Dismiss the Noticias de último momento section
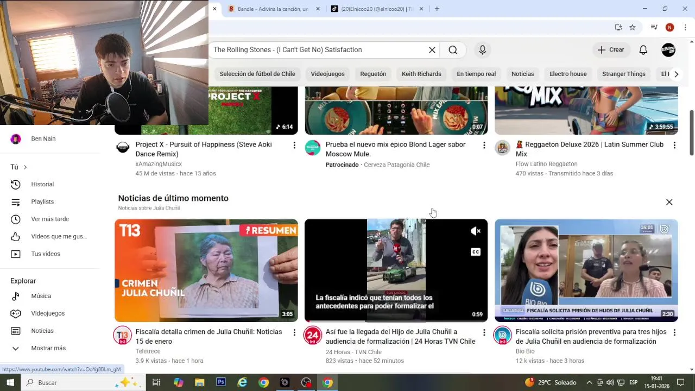This screenshot has width=695, height=391. (669, 202)
